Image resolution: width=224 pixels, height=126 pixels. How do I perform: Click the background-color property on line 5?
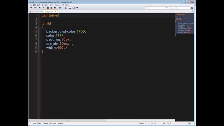[61, 31]
